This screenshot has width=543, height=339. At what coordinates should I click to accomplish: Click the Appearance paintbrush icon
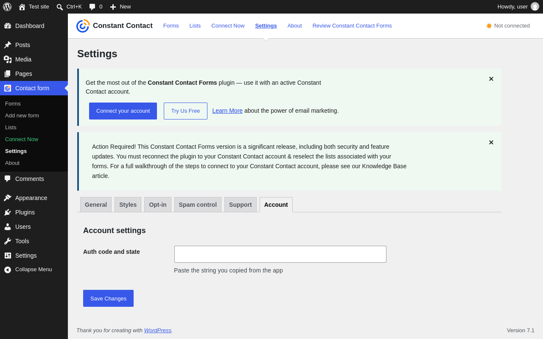coord(8,198)
